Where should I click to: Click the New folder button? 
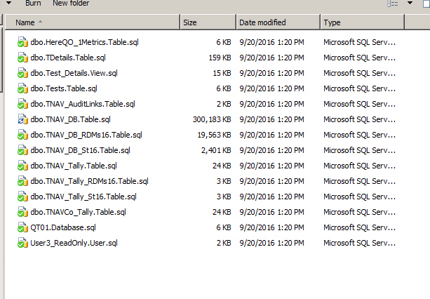point(71,4)
